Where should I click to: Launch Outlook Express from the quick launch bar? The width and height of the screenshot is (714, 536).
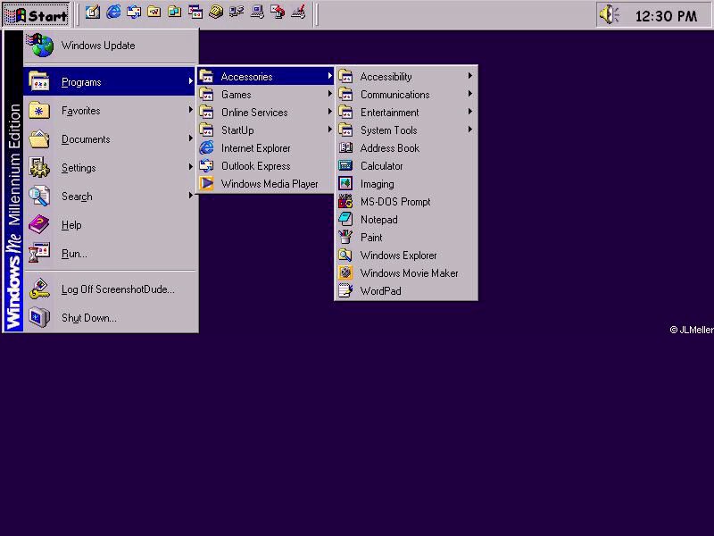pos(134,13)
